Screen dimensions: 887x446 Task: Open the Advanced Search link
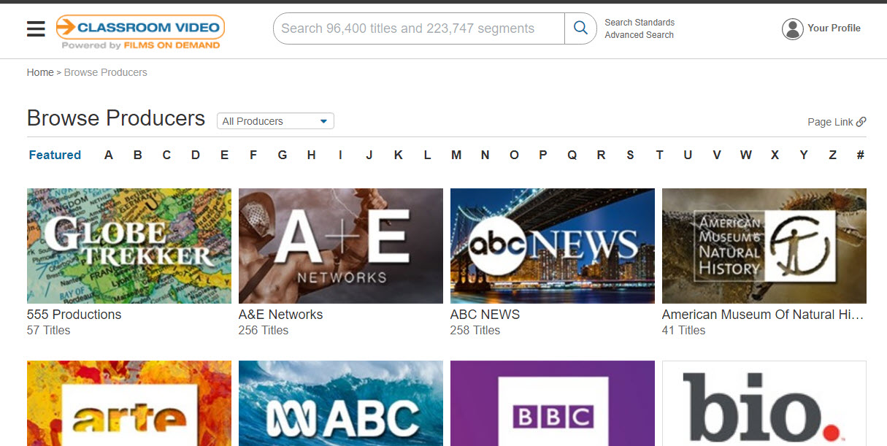(639, 35)
